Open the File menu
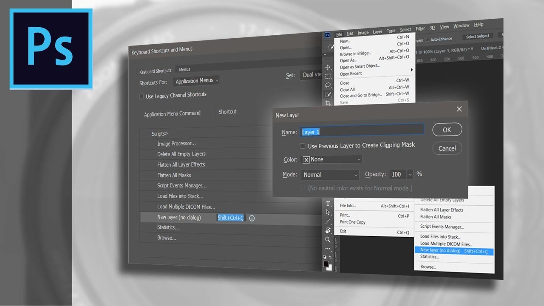This screenshot has height=306, width=544. [339, 34]
